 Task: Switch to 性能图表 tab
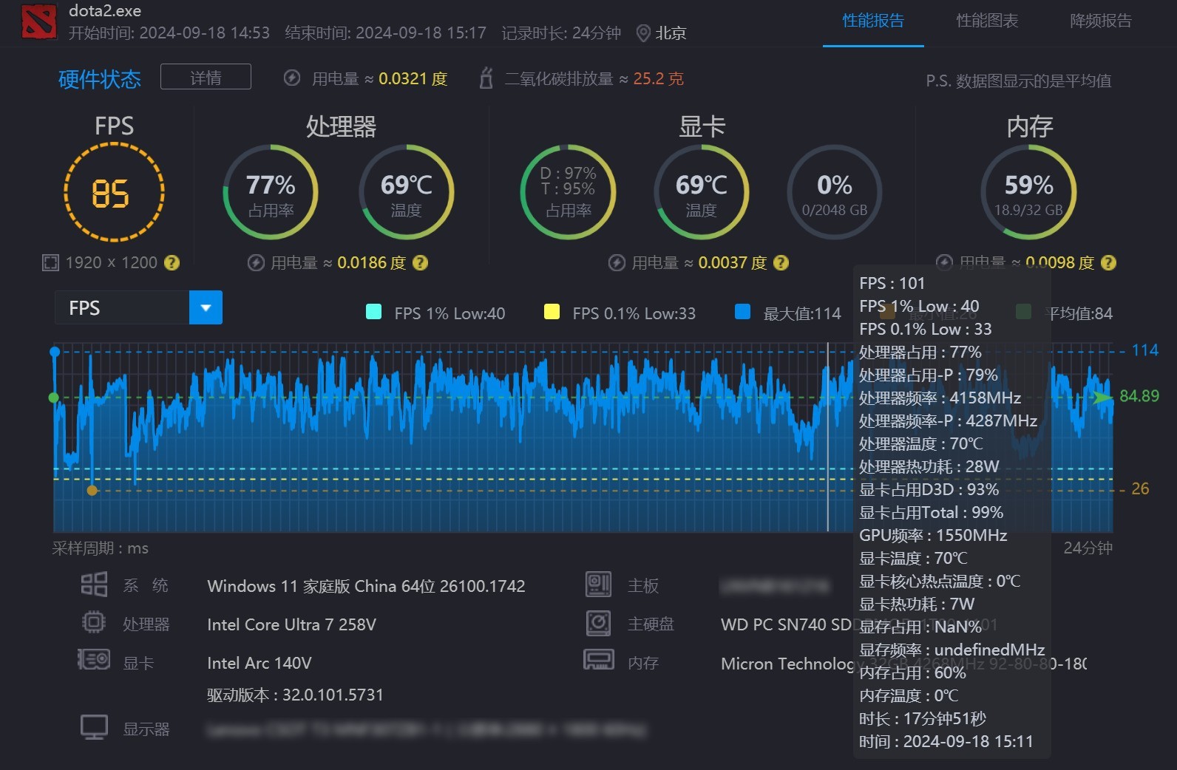coord(987,21)
